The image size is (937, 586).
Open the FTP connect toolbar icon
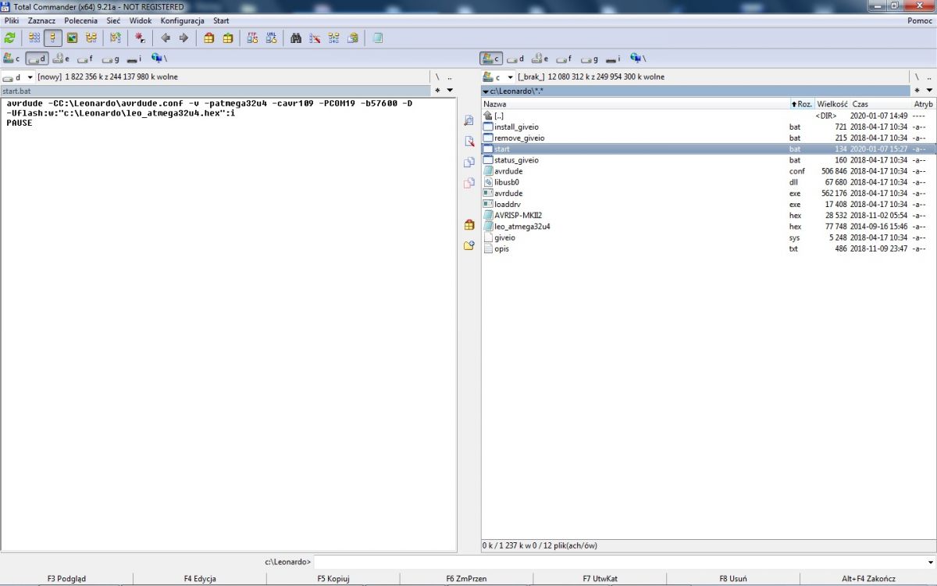pyautogui.click(x=252, y=38)
